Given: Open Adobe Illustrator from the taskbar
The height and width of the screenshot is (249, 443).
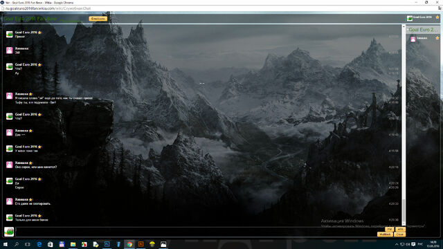Looking at the screenshot, I should coord(141,244).
